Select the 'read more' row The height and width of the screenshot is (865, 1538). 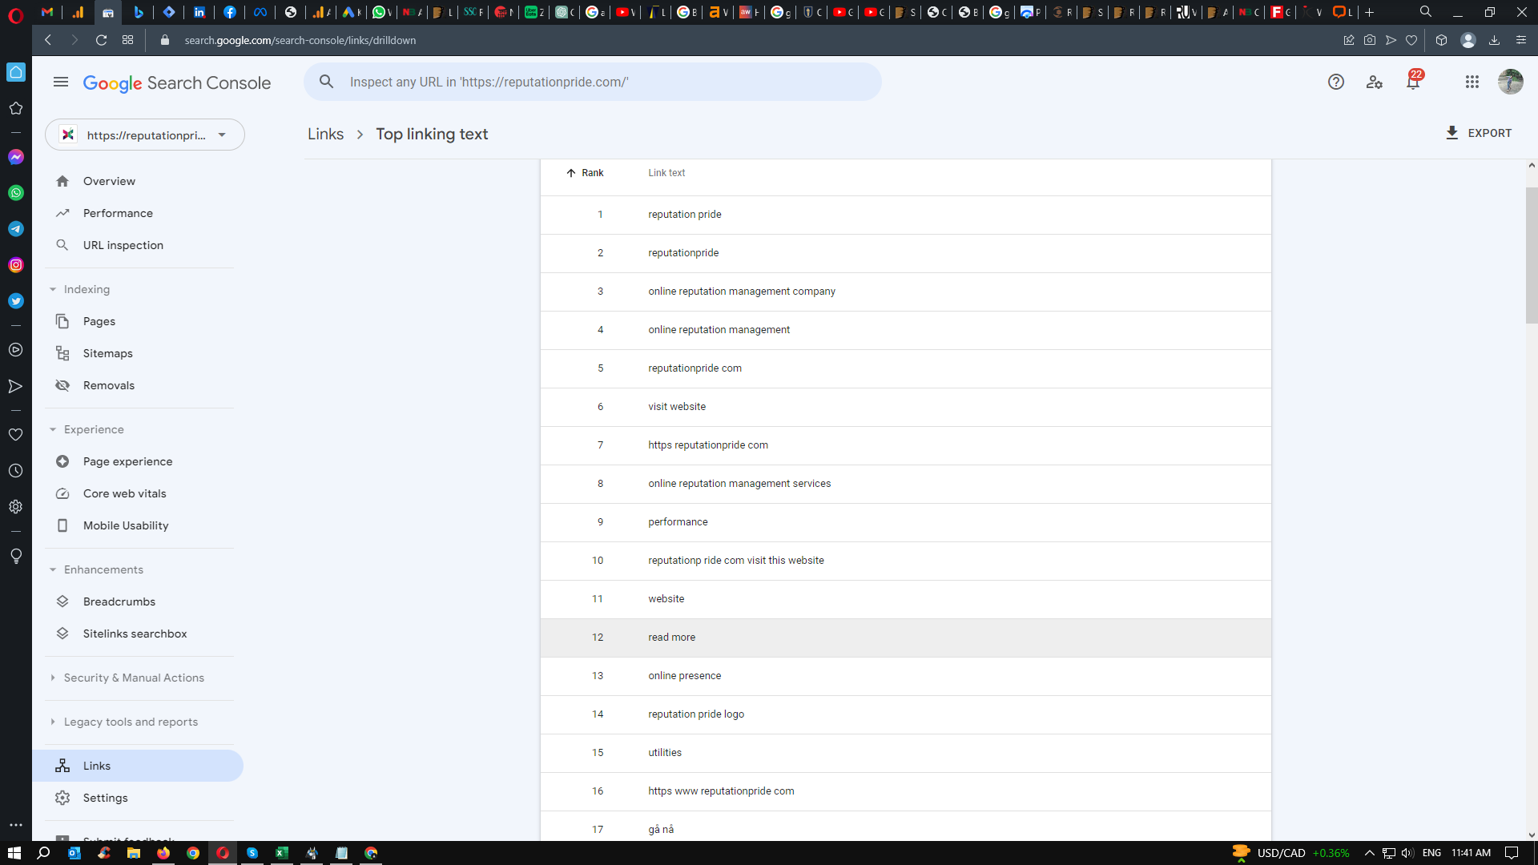pos(905,638)
